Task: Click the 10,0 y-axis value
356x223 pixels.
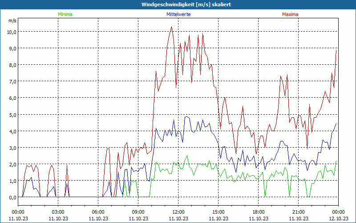Action: 12,32
